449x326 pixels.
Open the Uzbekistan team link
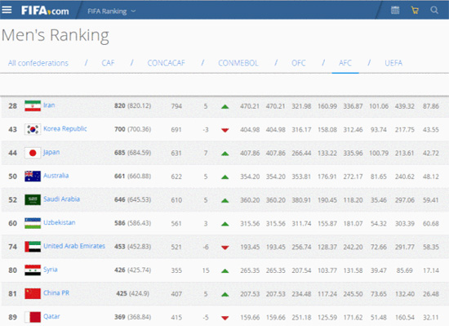60,222
